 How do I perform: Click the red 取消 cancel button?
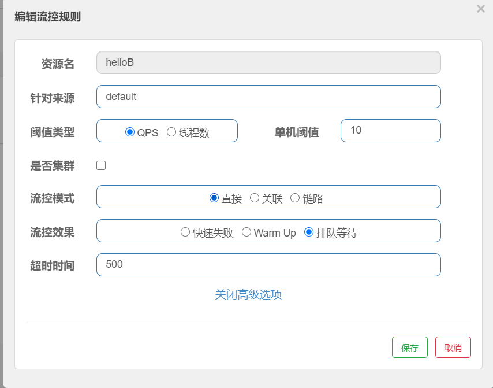tap(453, 347)
